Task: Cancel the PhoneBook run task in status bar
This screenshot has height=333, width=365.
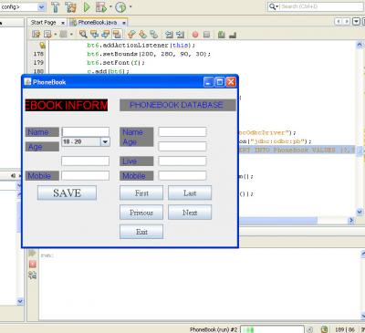Action: 309,329
